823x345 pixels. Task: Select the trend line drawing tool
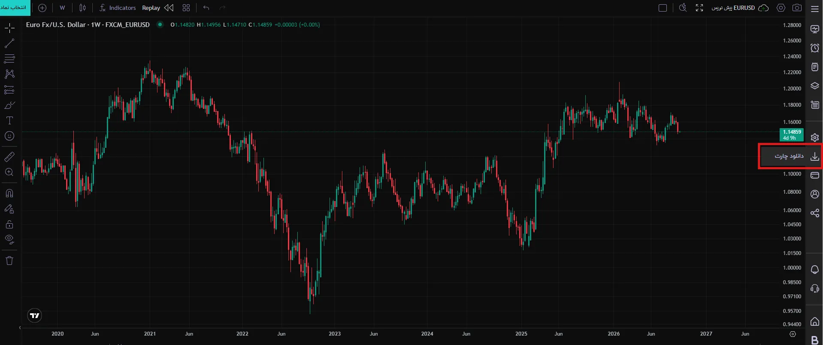[x=9, y=43]
